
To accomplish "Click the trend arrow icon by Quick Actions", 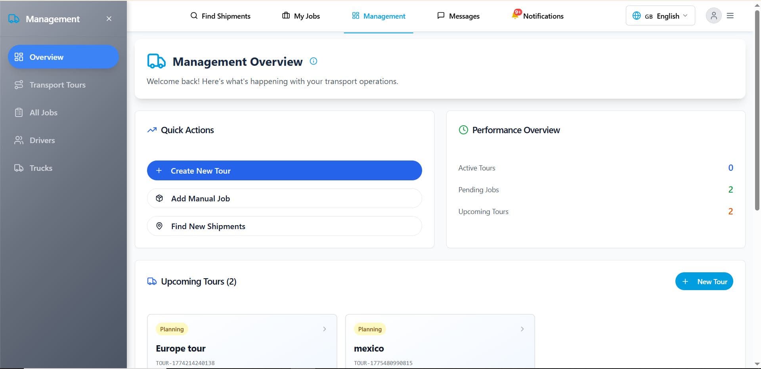I will click(x=152, y=130).
